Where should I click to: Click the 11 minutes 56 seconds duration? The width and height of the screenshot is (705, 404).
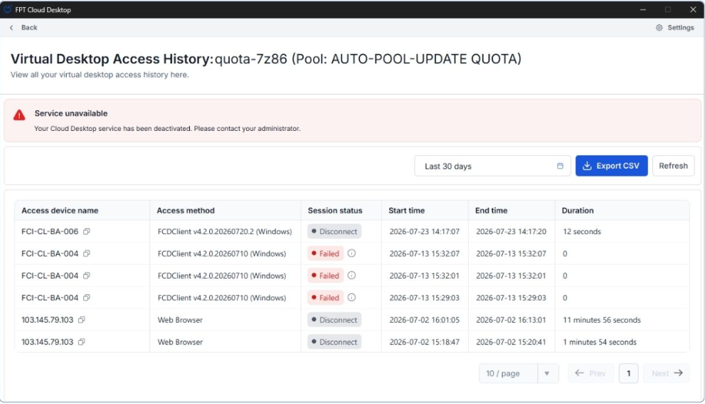click(602, 320)
